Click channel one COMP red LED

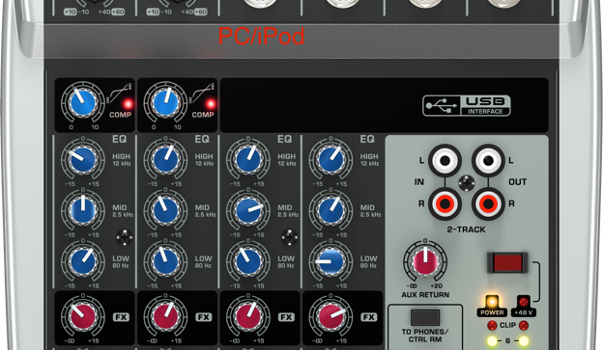(128, 104)
